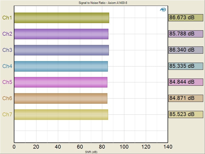
Task: Select the Ch1 olive bar
Action: point(61,18)
